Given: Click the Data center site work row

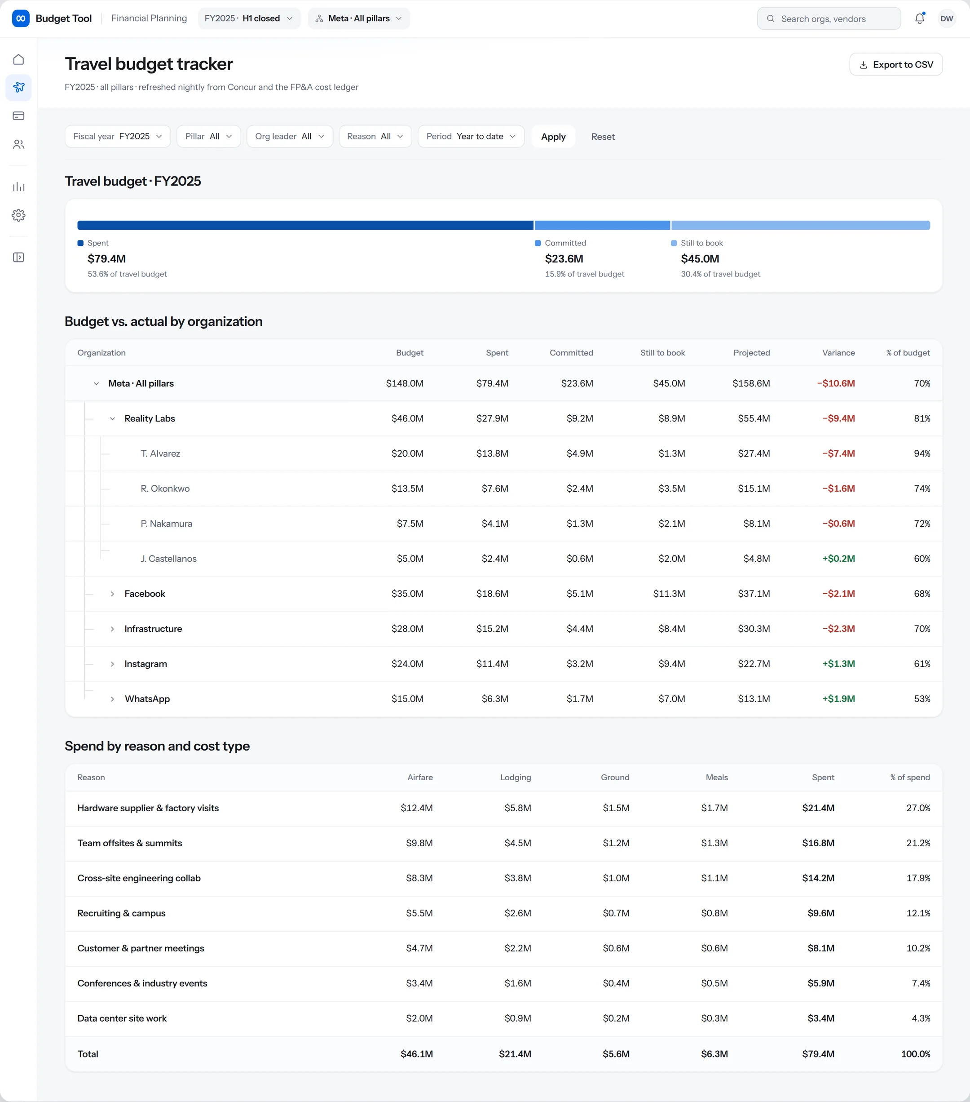Looking at the screenshot, I should [x=503, y=1018].
